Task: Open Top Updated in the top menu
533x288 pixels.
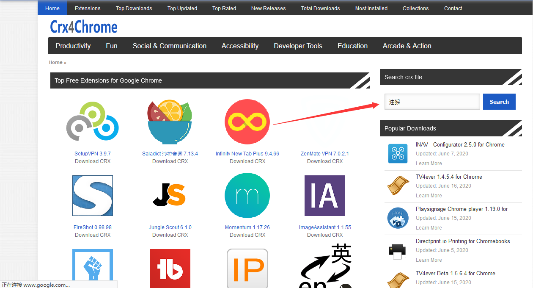Action: pos(182,8)
